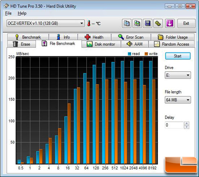
Task: Increase the Delay value with up arrow
Action: point(187,123)
